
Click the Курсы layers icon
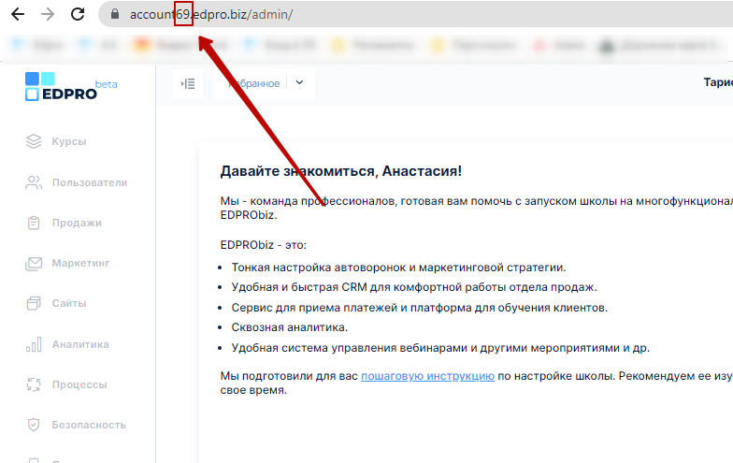pos(34,141)
